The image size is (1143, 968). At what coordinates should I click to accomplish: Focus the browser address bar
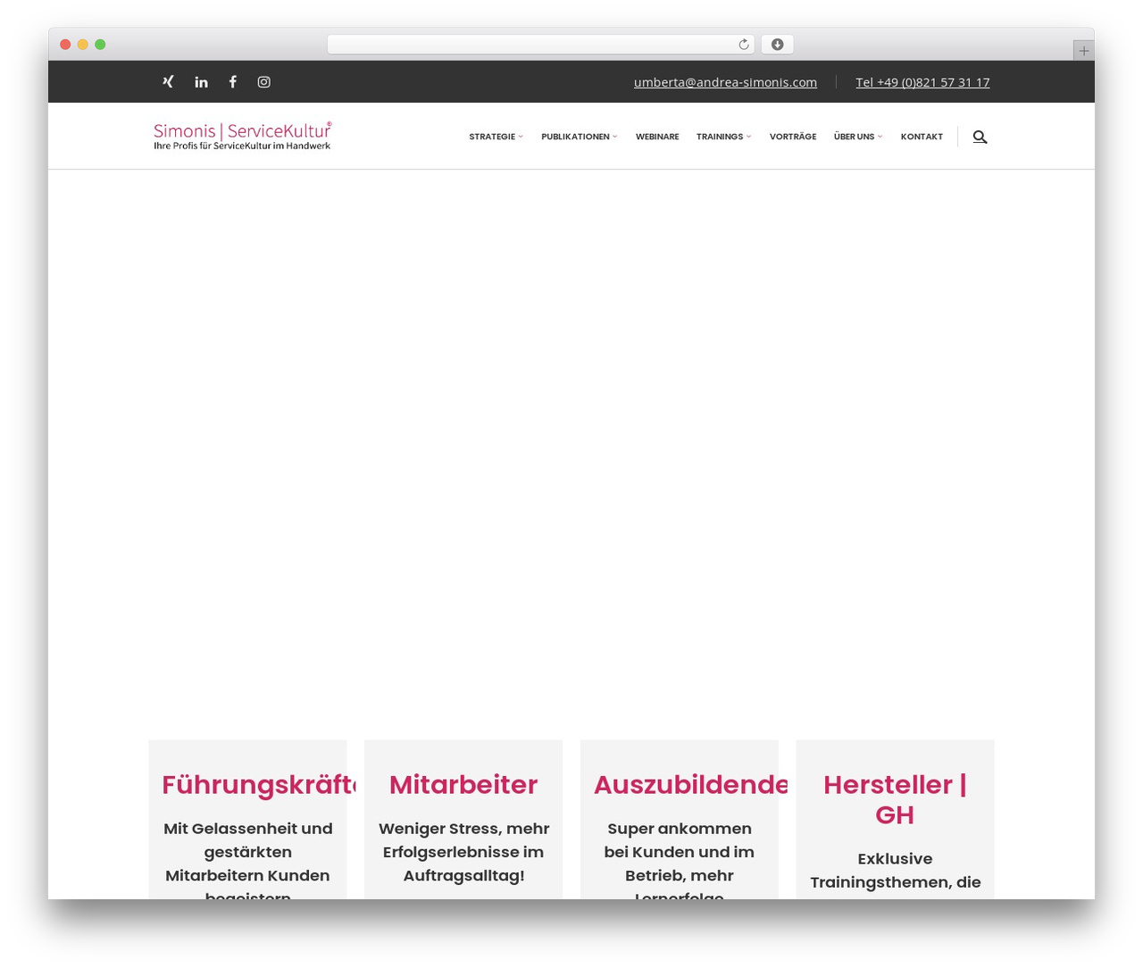coord(540,45)
